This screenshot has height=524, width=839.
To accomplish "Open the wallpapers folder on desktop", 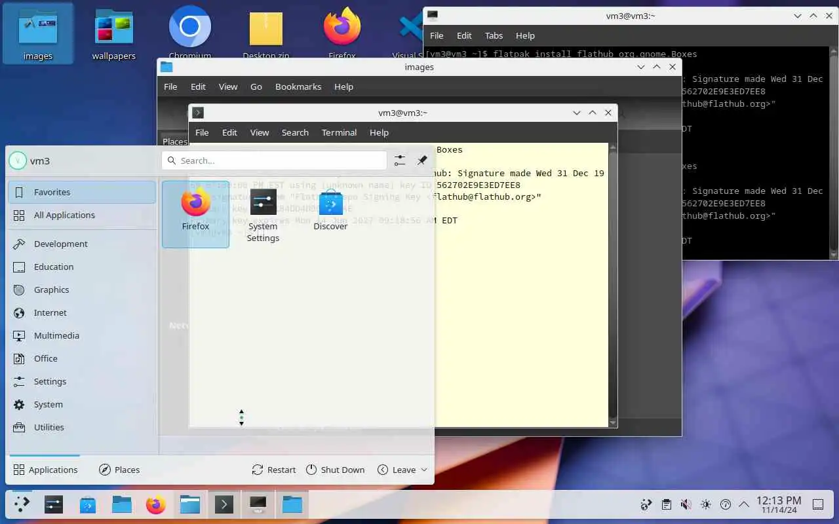I will pyautogui.click(x=113, y=35).
